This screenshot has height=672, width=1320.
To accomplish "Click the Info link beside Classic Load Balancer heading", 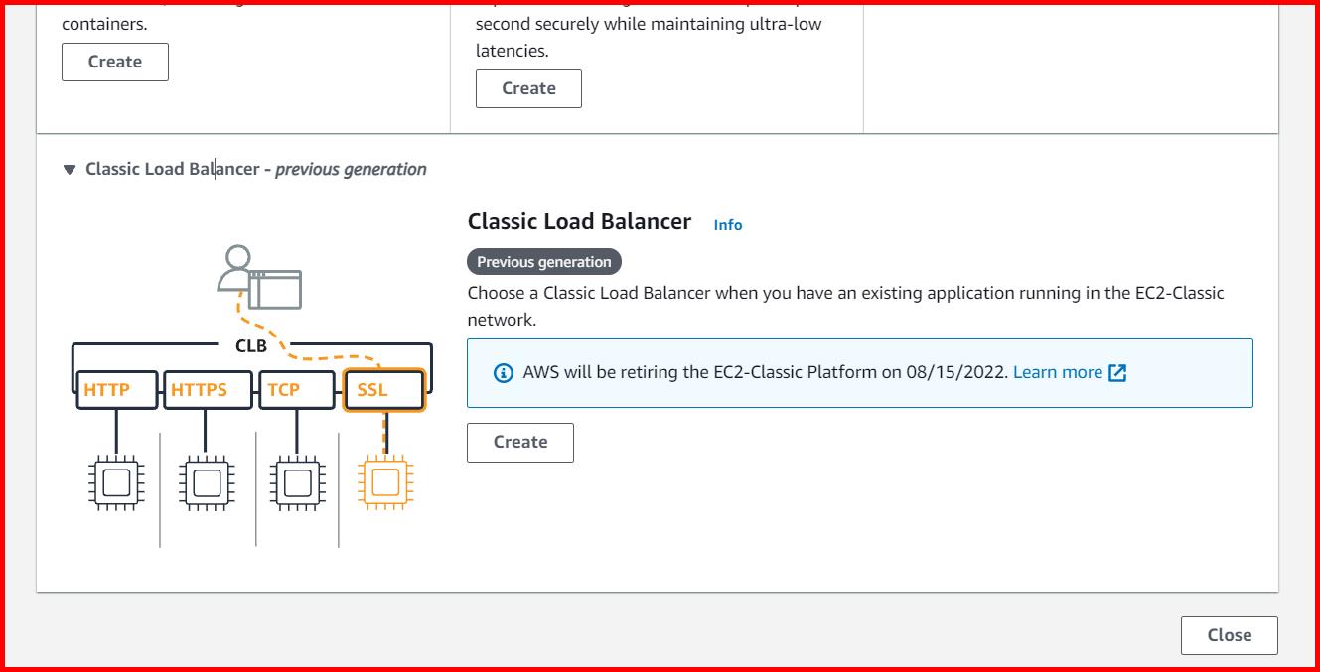I will coord(728,224).
